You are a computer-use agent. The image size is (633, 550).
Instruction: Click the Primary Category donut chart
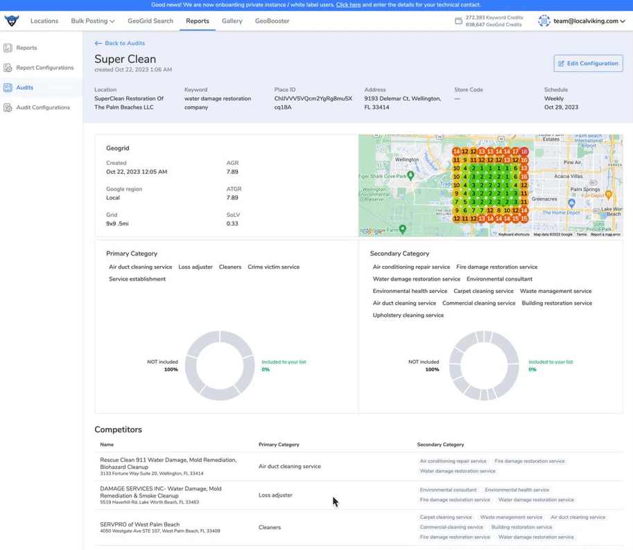coord(220,366)
